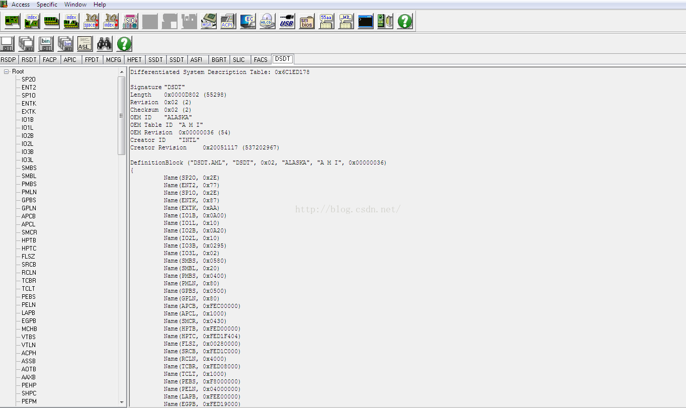The height and width of the screenshot is (408, 686).
Task: Switch to the RSDT tab
Action: coord(29,60)
